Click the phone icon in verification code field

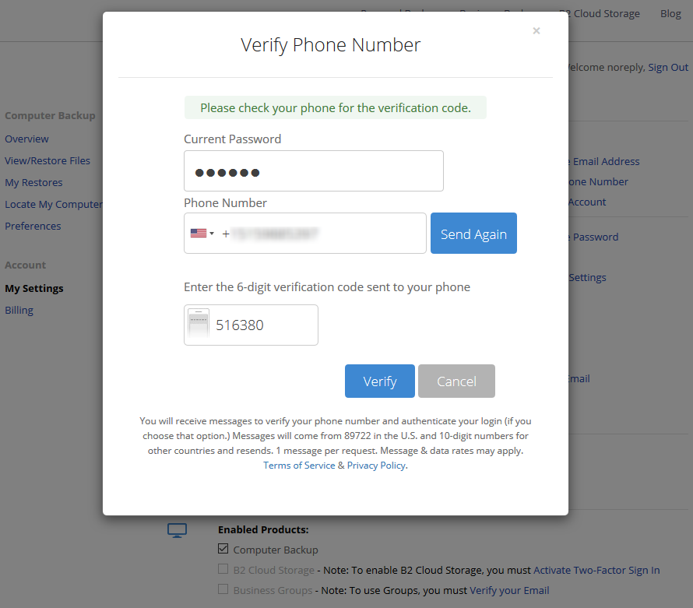click(x=199, y=324)
